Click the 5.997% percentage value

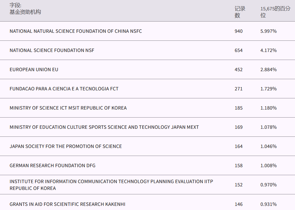pos(268,31)
